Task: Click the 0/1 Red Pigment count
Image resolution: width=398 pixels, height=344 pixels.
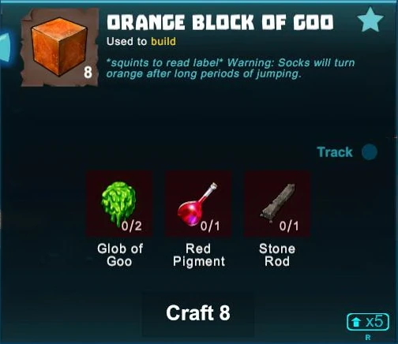Action: (210, 226)
